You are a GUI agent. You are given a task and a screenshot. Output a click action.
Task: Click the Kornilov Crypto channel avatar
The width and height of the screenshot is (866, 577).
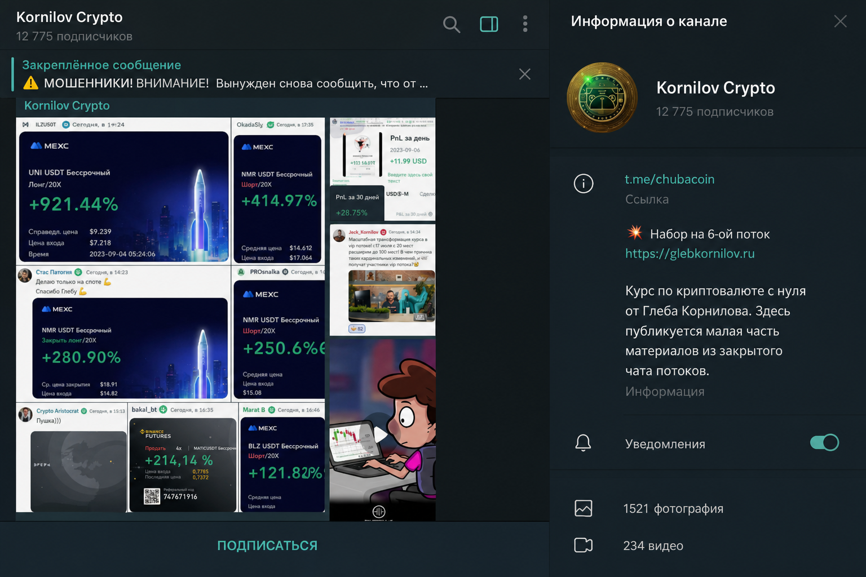point(602,97)
